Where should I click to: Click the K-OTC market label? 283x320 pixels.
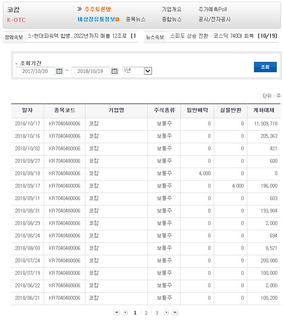[16, 20]
